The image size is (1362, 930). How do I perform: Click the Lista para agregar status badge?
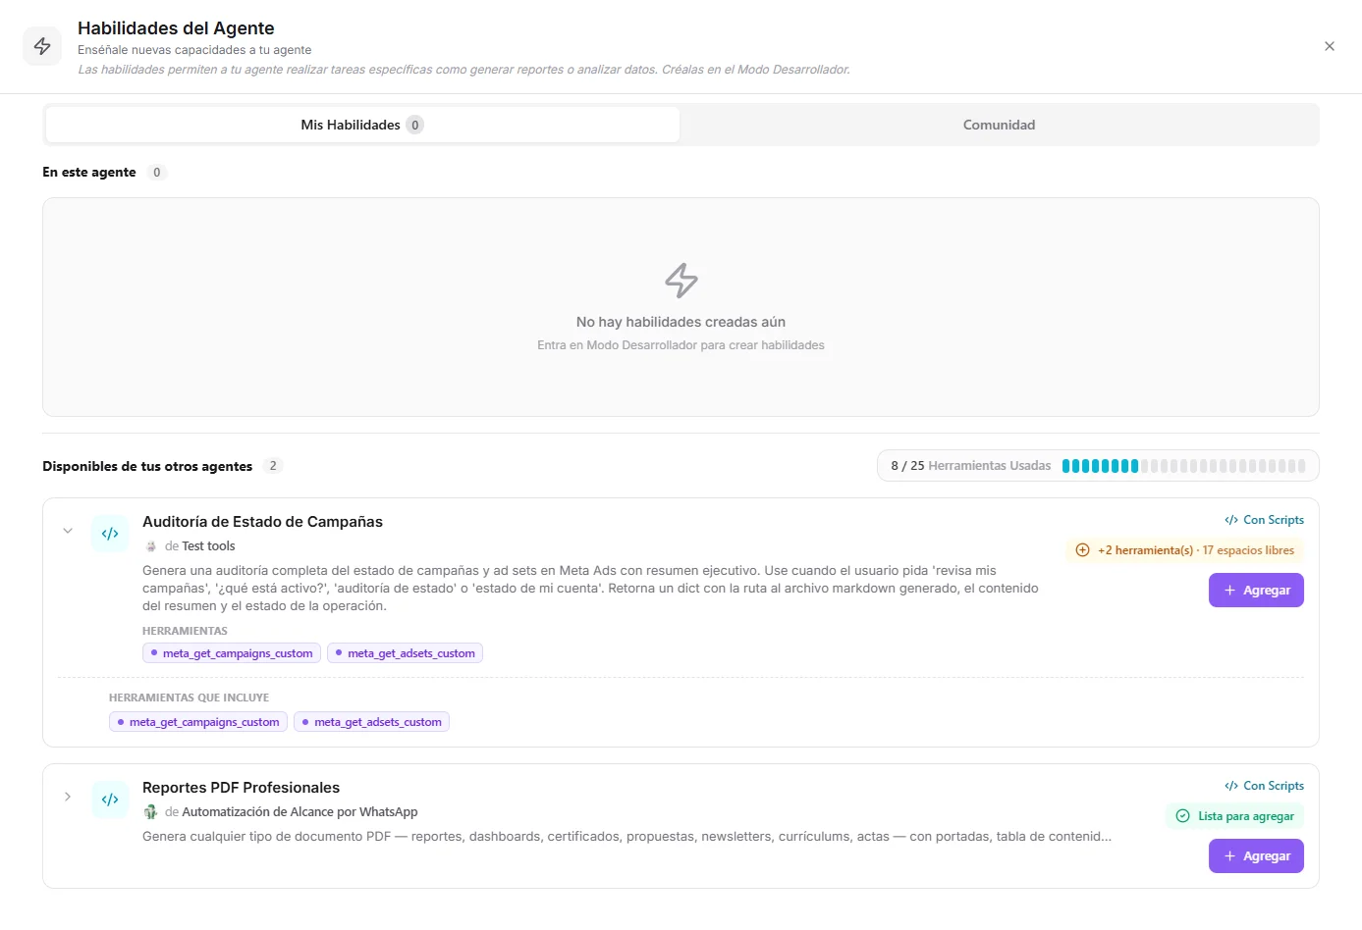click(x=1235, y=816)
